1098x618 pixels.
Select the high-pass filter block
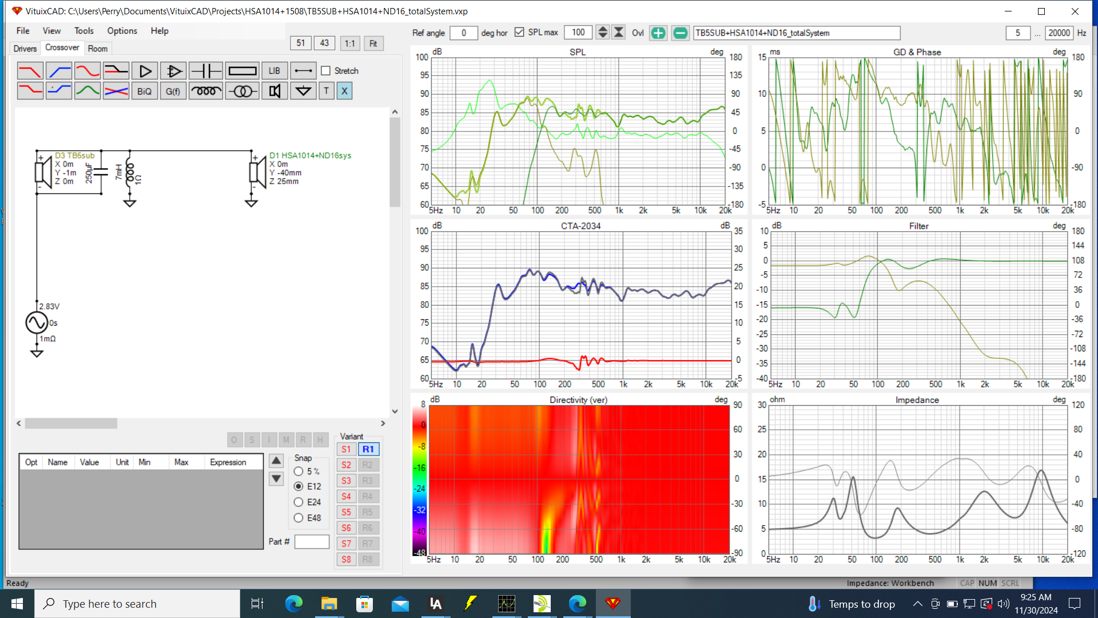pos(59,71)
